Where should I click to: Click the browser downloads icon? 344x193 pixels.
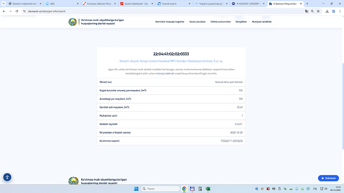pyautogui.click(x=327, y=11)
